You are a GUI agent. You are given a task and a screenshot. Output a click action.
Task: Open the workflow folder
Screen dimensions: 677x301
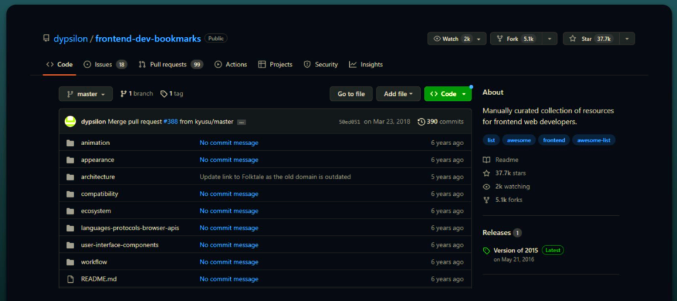point(94,262)
